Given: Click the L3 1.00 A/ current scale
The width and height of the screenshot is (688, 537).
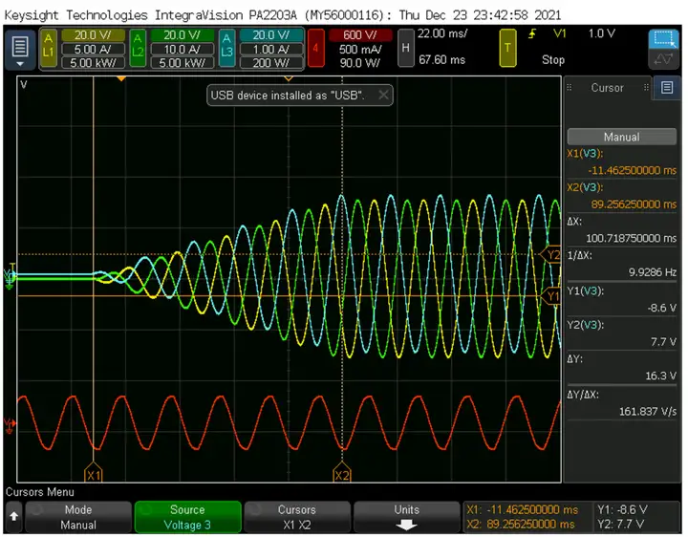Looking at the screenshot, I should 271,49.
